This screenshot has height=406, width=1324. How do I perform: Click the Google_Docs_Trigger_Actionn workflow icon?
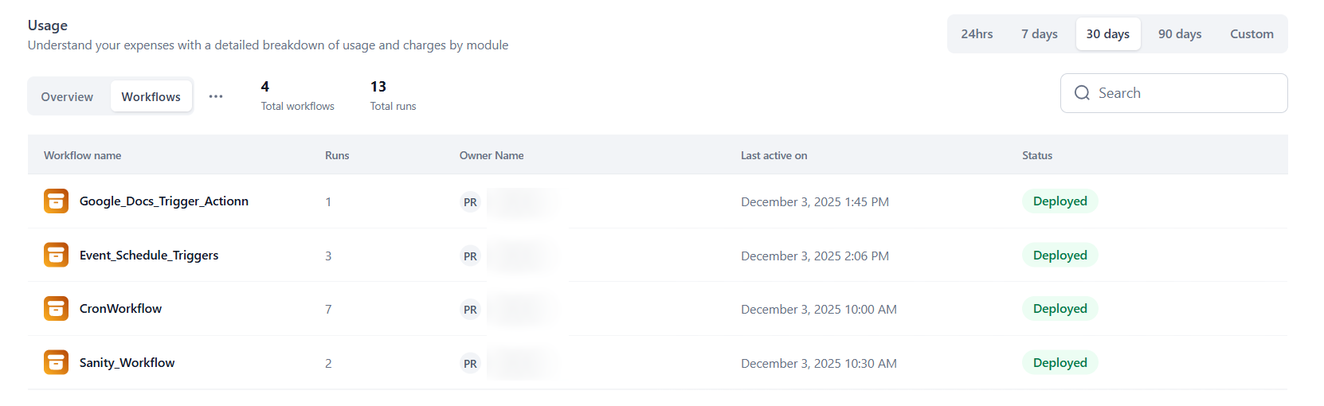tap(56, 201)
